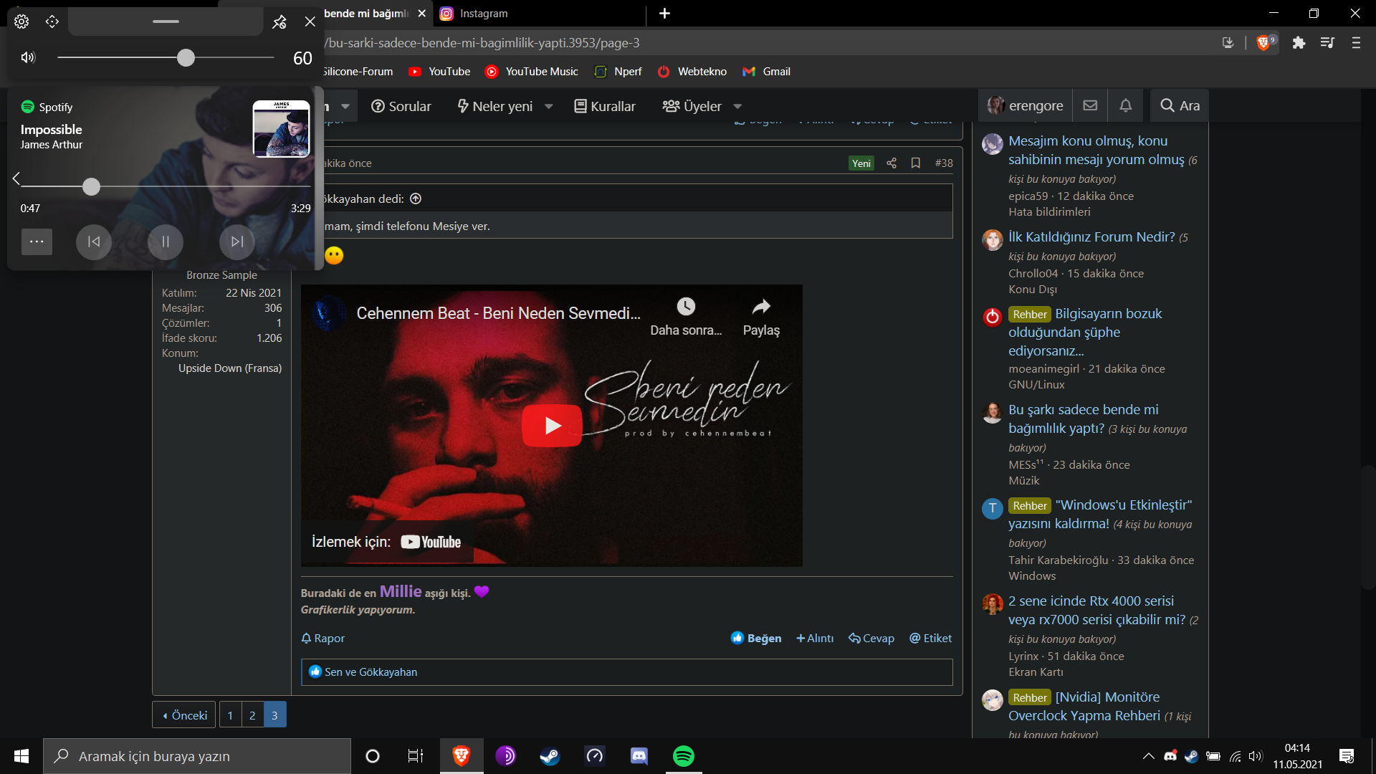
Task: Click Daha sonra watch later icon
Action: coord(686,316)
